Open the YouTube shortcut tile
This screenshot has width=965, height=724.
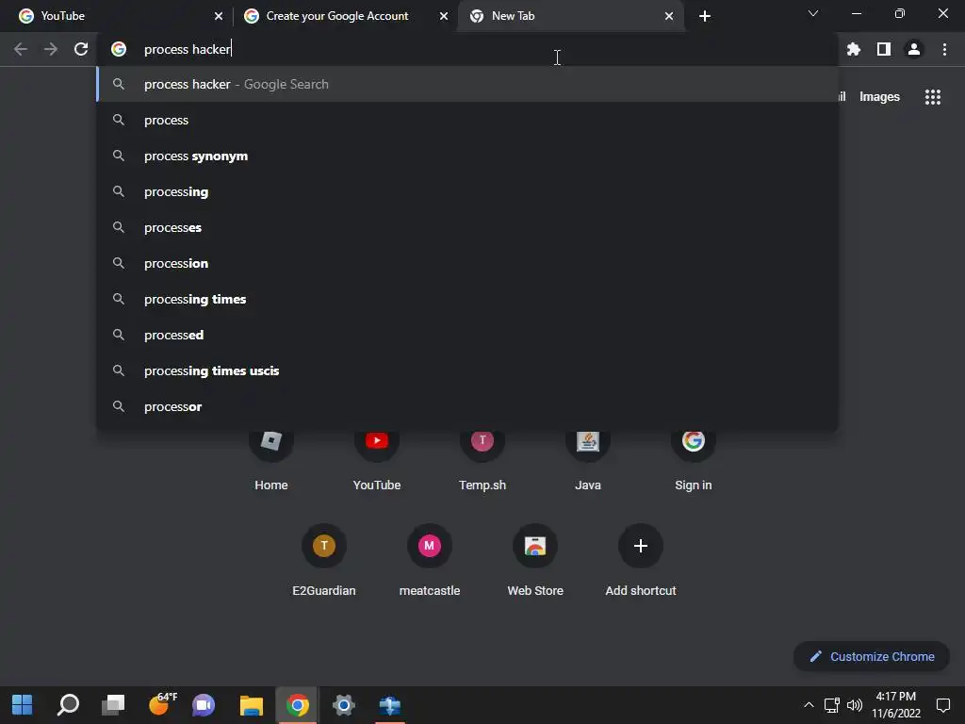coord(377,459)
